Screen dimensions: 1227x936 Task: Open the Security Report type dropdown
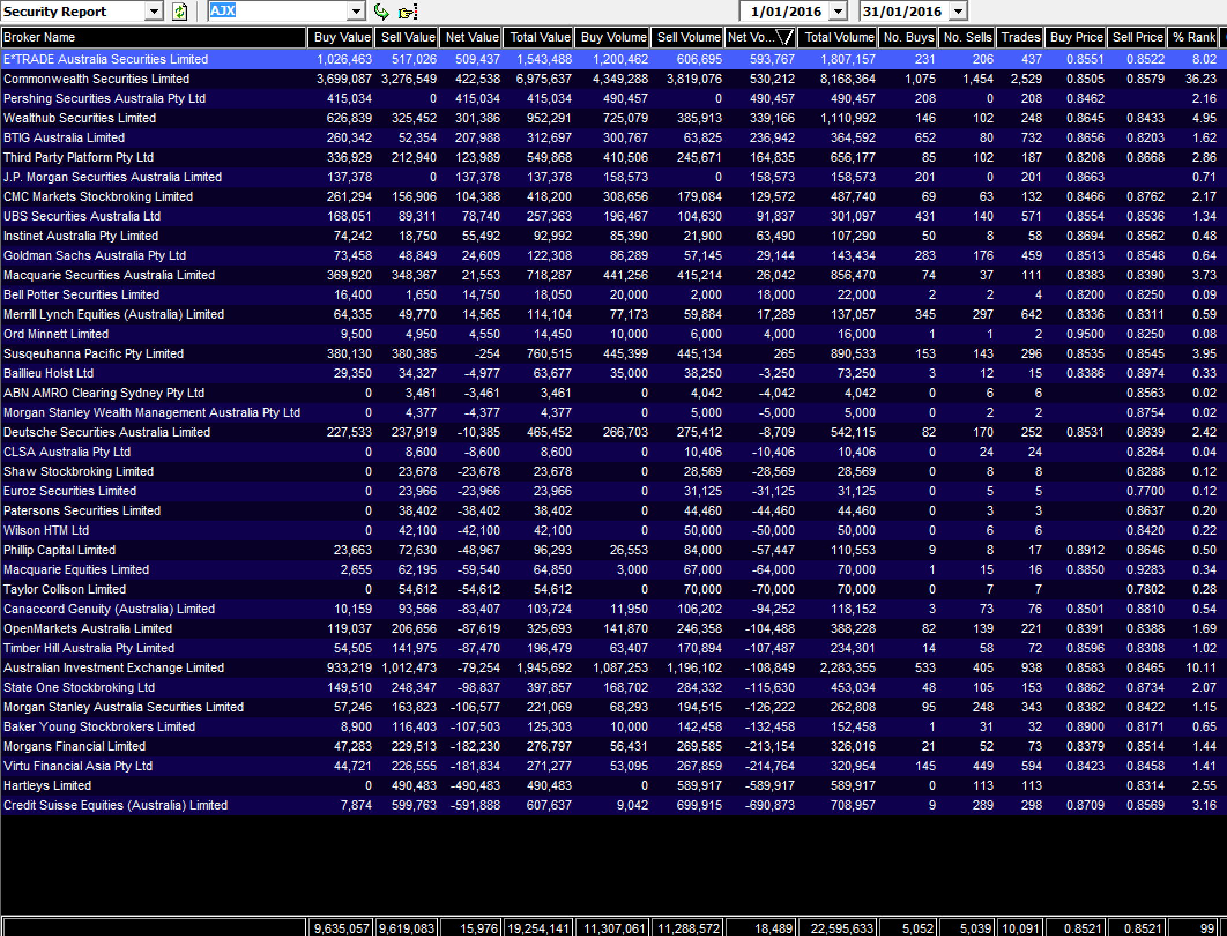[154, 12]
